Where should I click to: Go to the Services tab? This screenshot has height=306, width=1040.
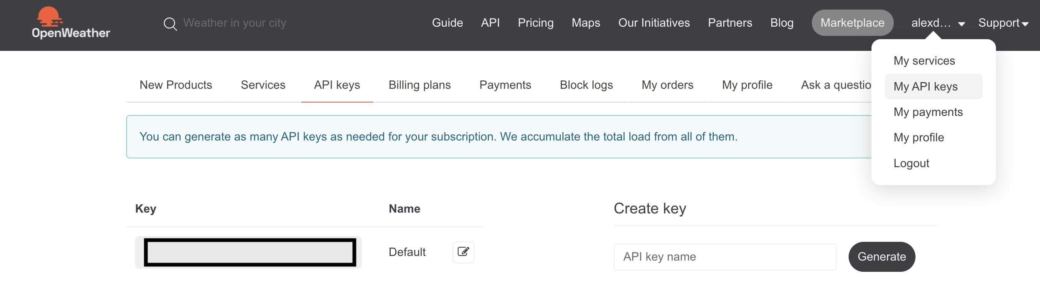(x=263, y=85)
